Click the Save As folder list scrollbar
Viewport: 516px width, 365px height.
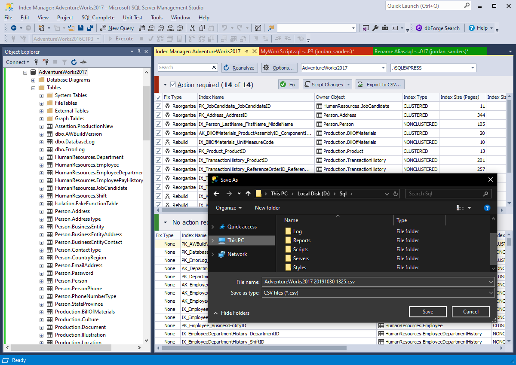[x=493, y=249]
